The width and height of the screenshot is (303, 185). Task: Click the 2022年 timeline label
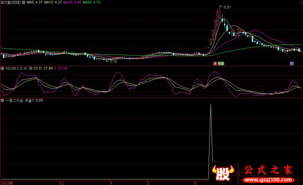point(6,182)
